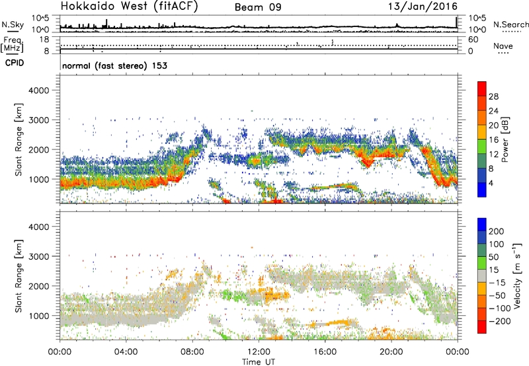Pick the bright blue bottom segment of the Power colorbar
Viewport: 529px width, 366px height.
482,190
